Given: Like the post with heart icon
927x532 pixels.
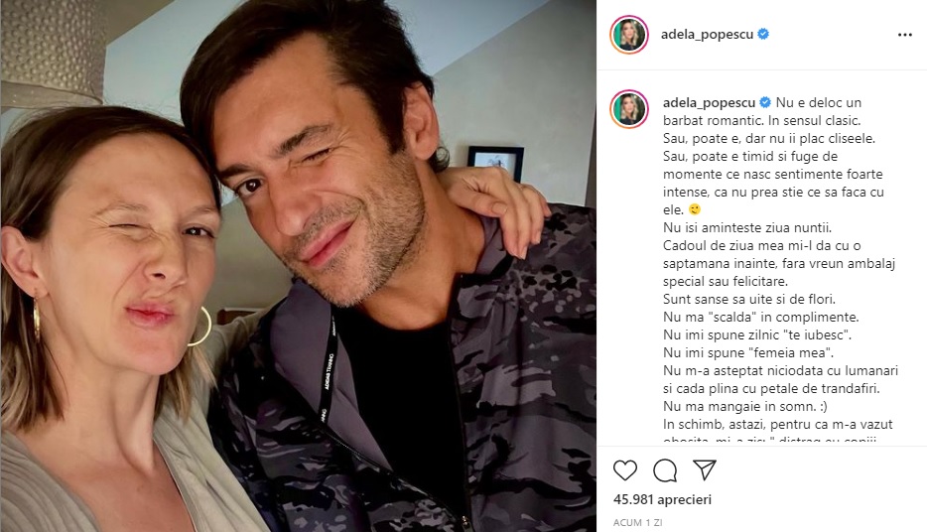Looking at the screenshot, I should [x=625, y=470].
